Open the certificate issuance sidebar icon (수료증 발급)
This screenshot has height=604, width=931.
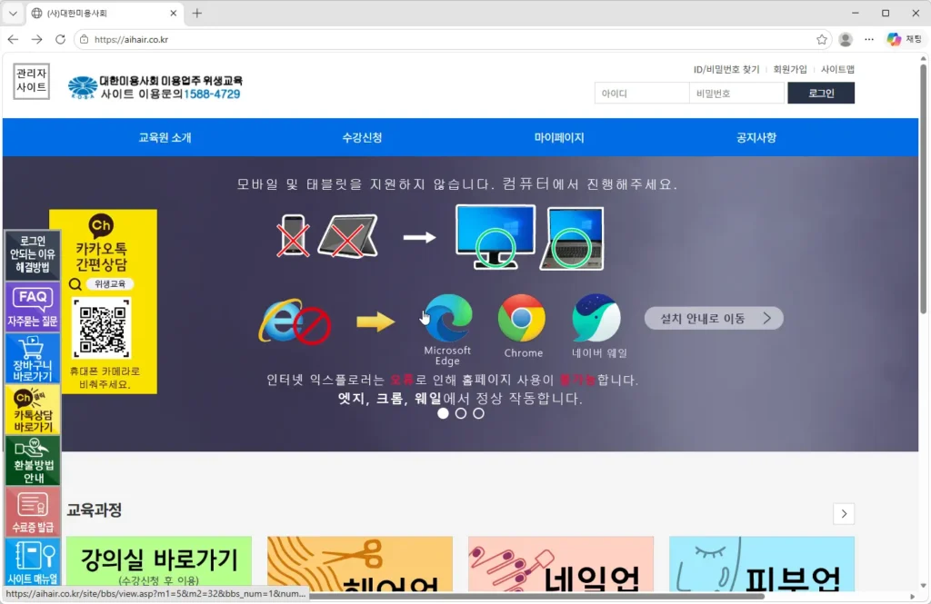point(32,512)
